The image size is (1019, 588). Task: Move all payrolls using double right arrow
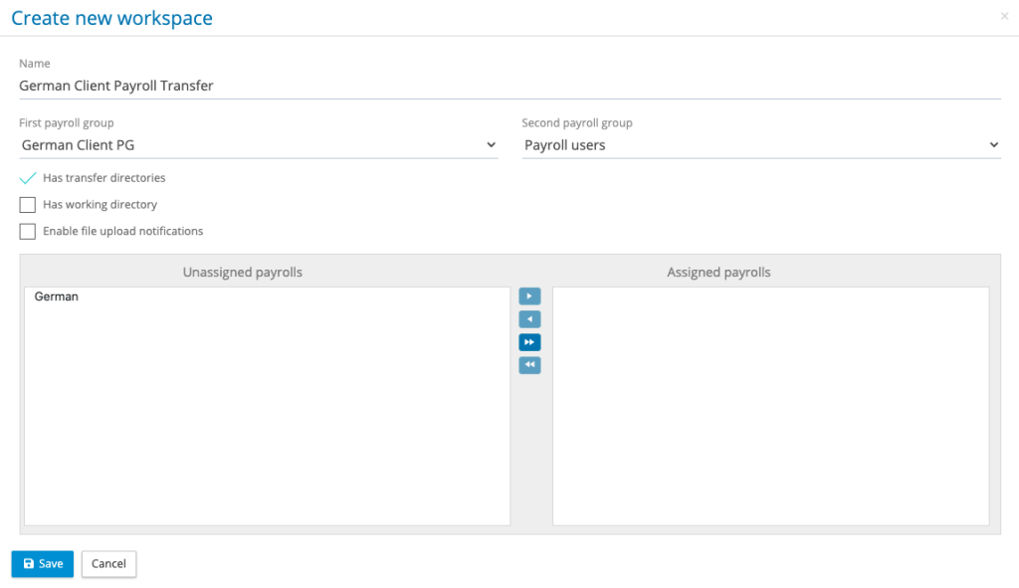(x=529, y=341)
